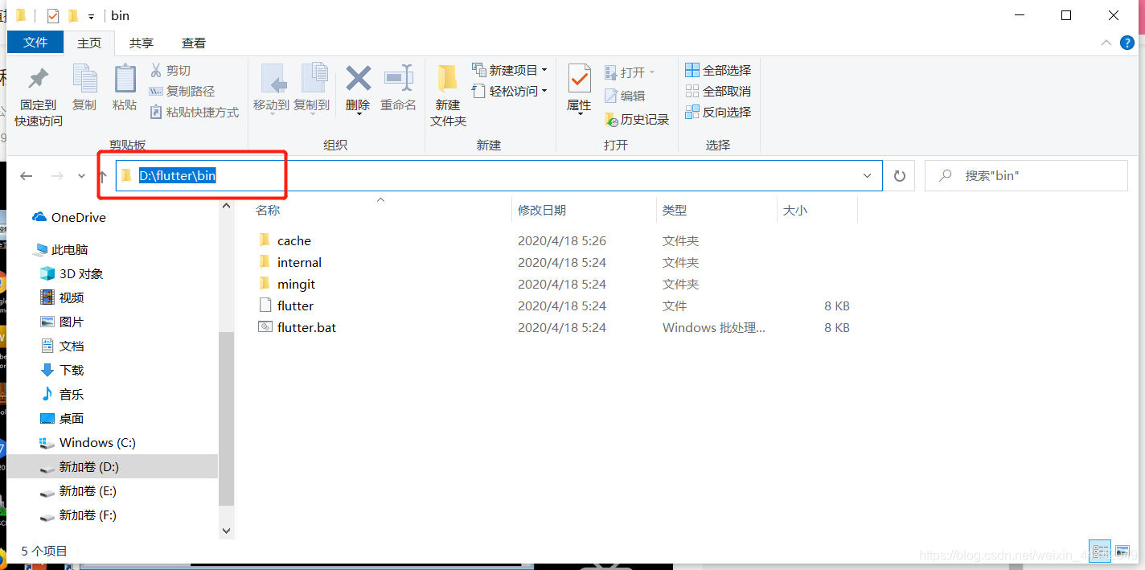Sort by Type (类型) column header
The width and height of the screenshot is (1145, 570).
click(x=717, y=211)
